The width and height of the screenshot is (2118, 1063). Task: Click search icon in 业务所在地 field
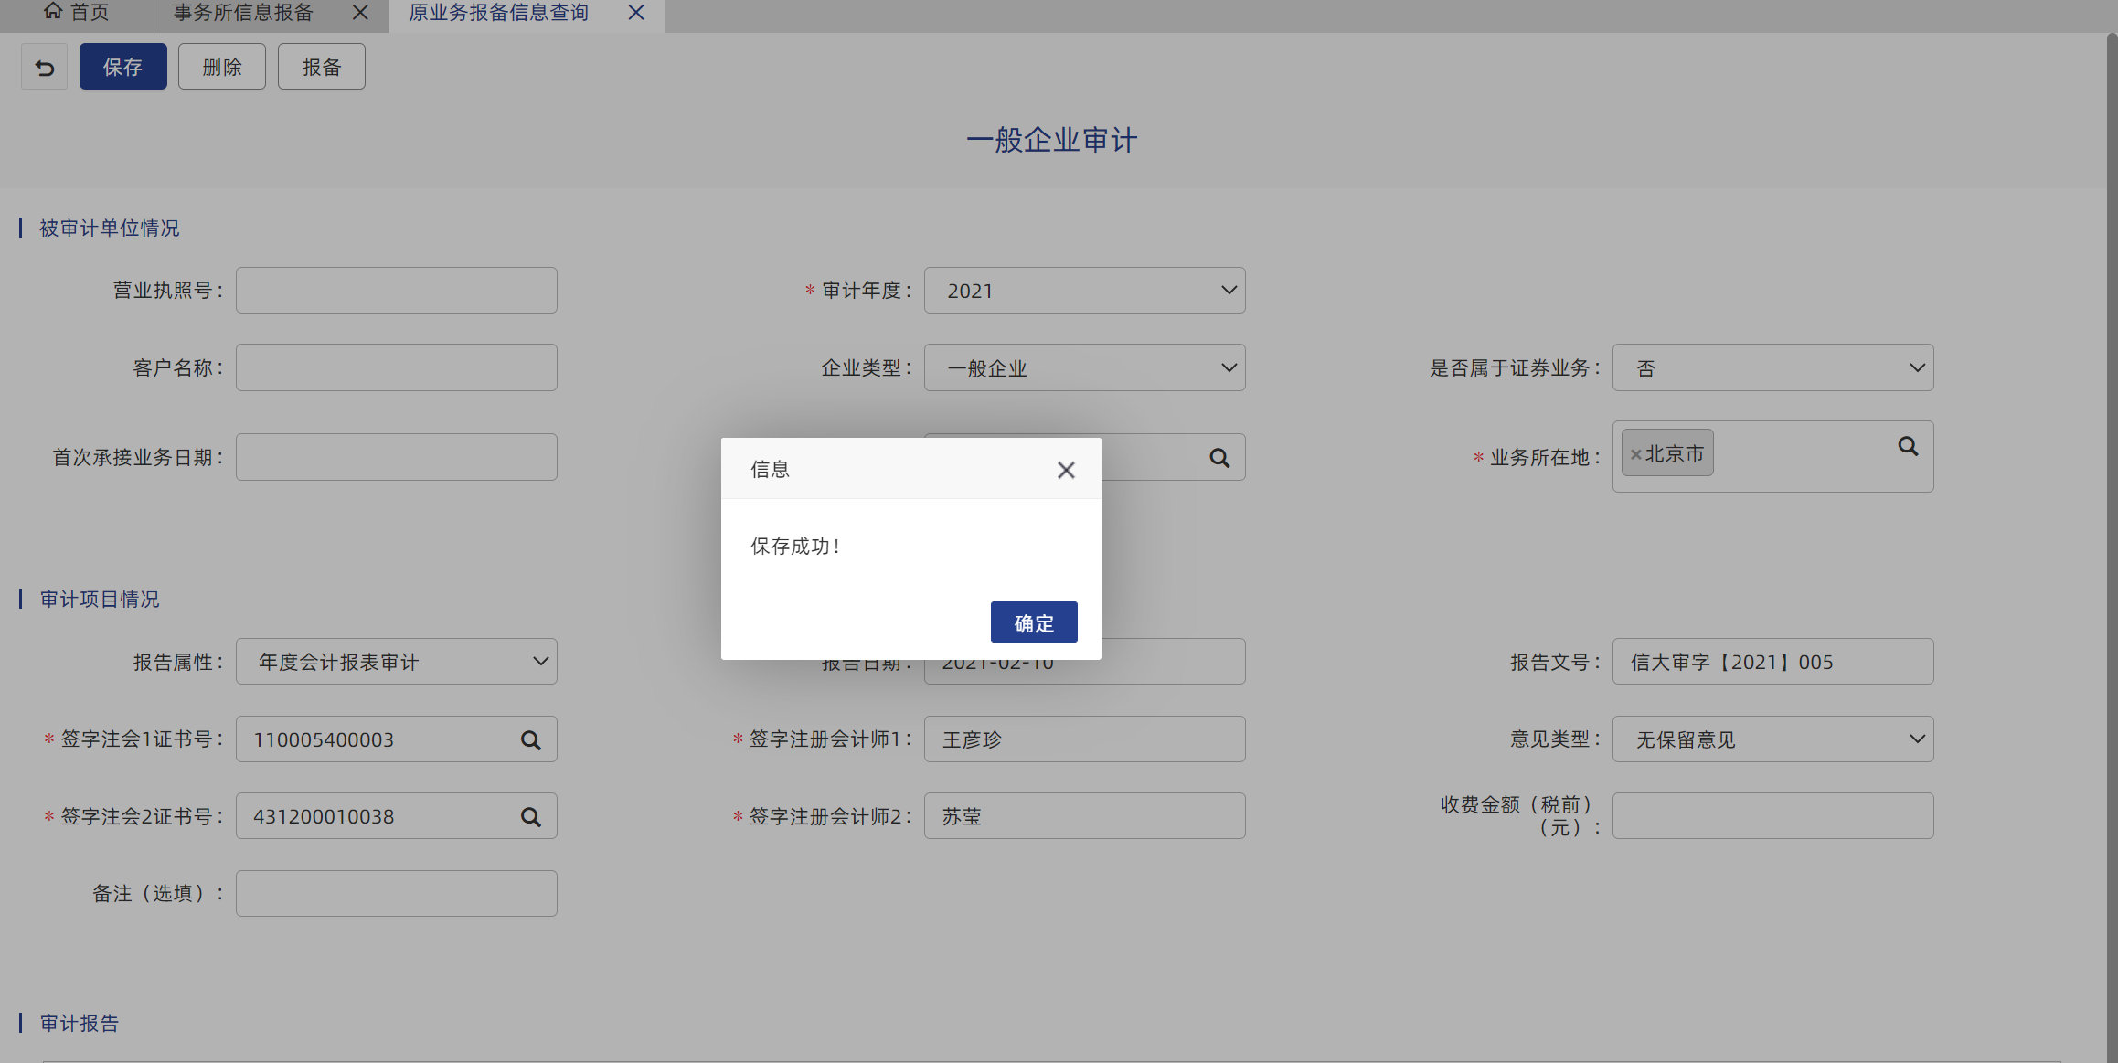[1908, 447]
